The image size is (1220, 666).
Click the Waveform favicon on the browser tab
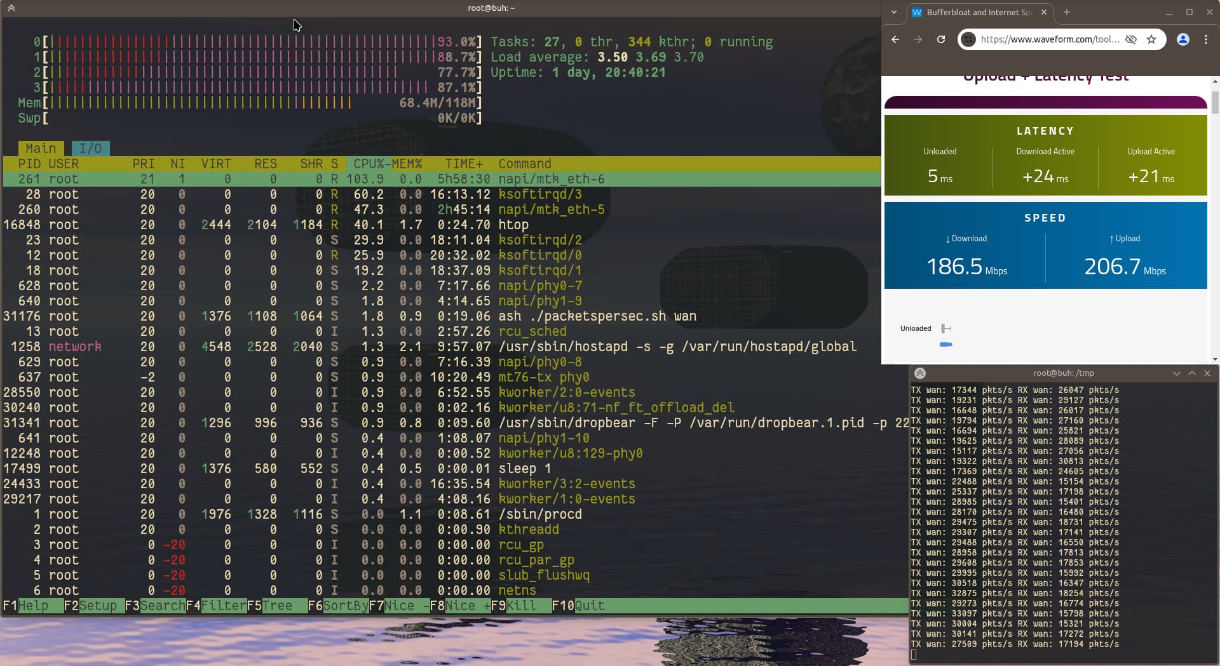click(918, 12)
